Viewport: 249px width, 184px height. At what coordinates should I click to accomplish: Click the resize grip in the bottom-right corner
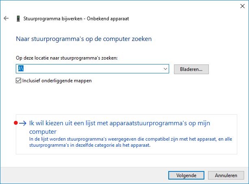point(247,182)
